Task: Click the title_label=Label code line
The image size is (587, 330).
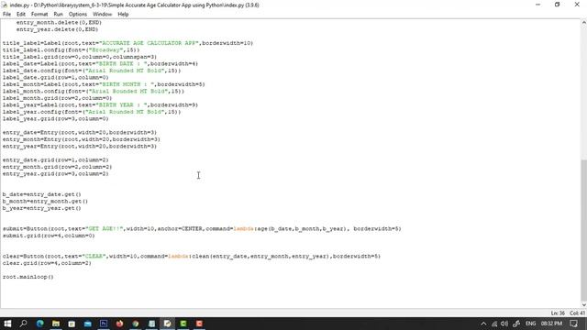Action: [x=127, y=43]
